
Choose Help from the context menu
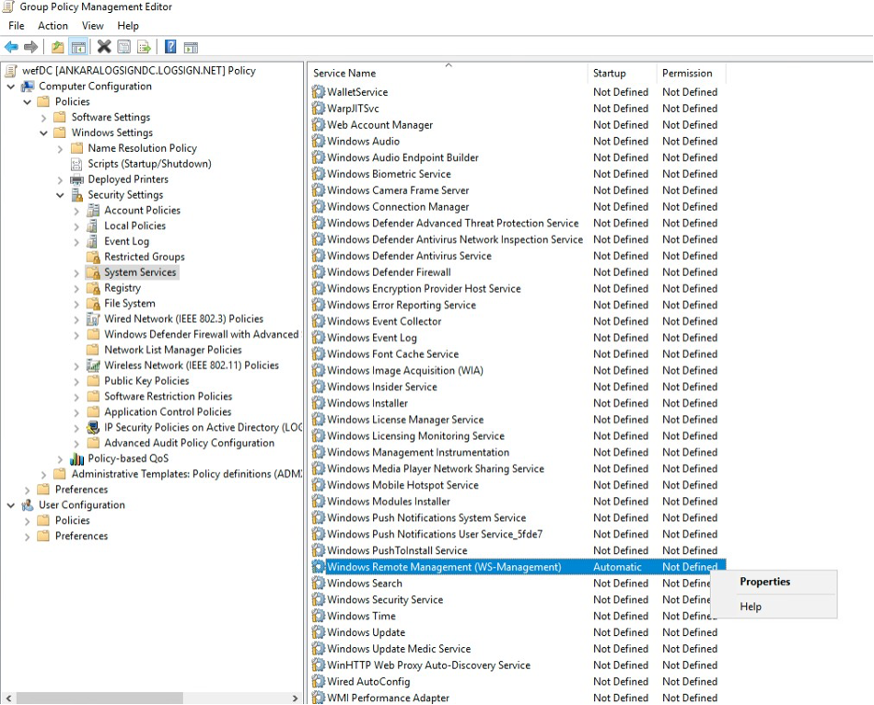pos(774,607)
